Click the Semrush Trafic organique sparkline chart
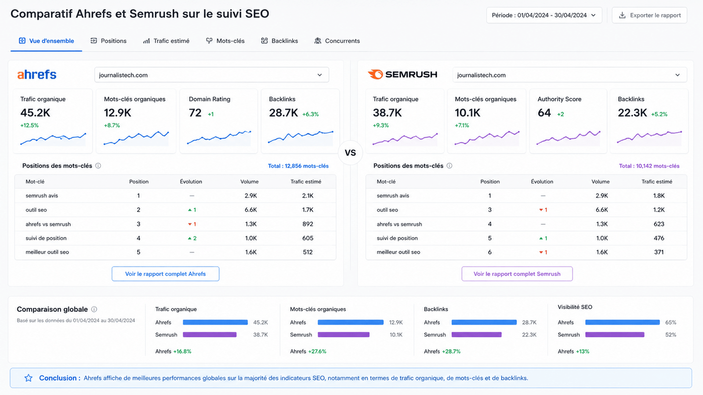Image resolution: width=703 pixels, height=395 pixels. (x=405, y=139)
